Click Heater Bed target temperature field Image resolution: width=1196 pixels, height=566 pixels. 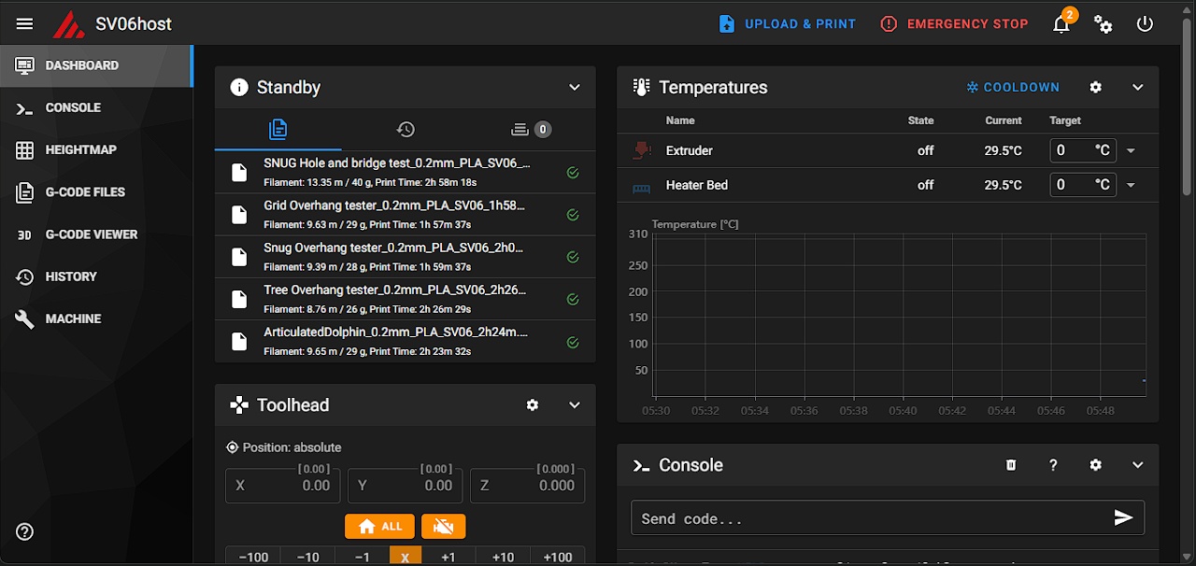[x=1083, y=185]
